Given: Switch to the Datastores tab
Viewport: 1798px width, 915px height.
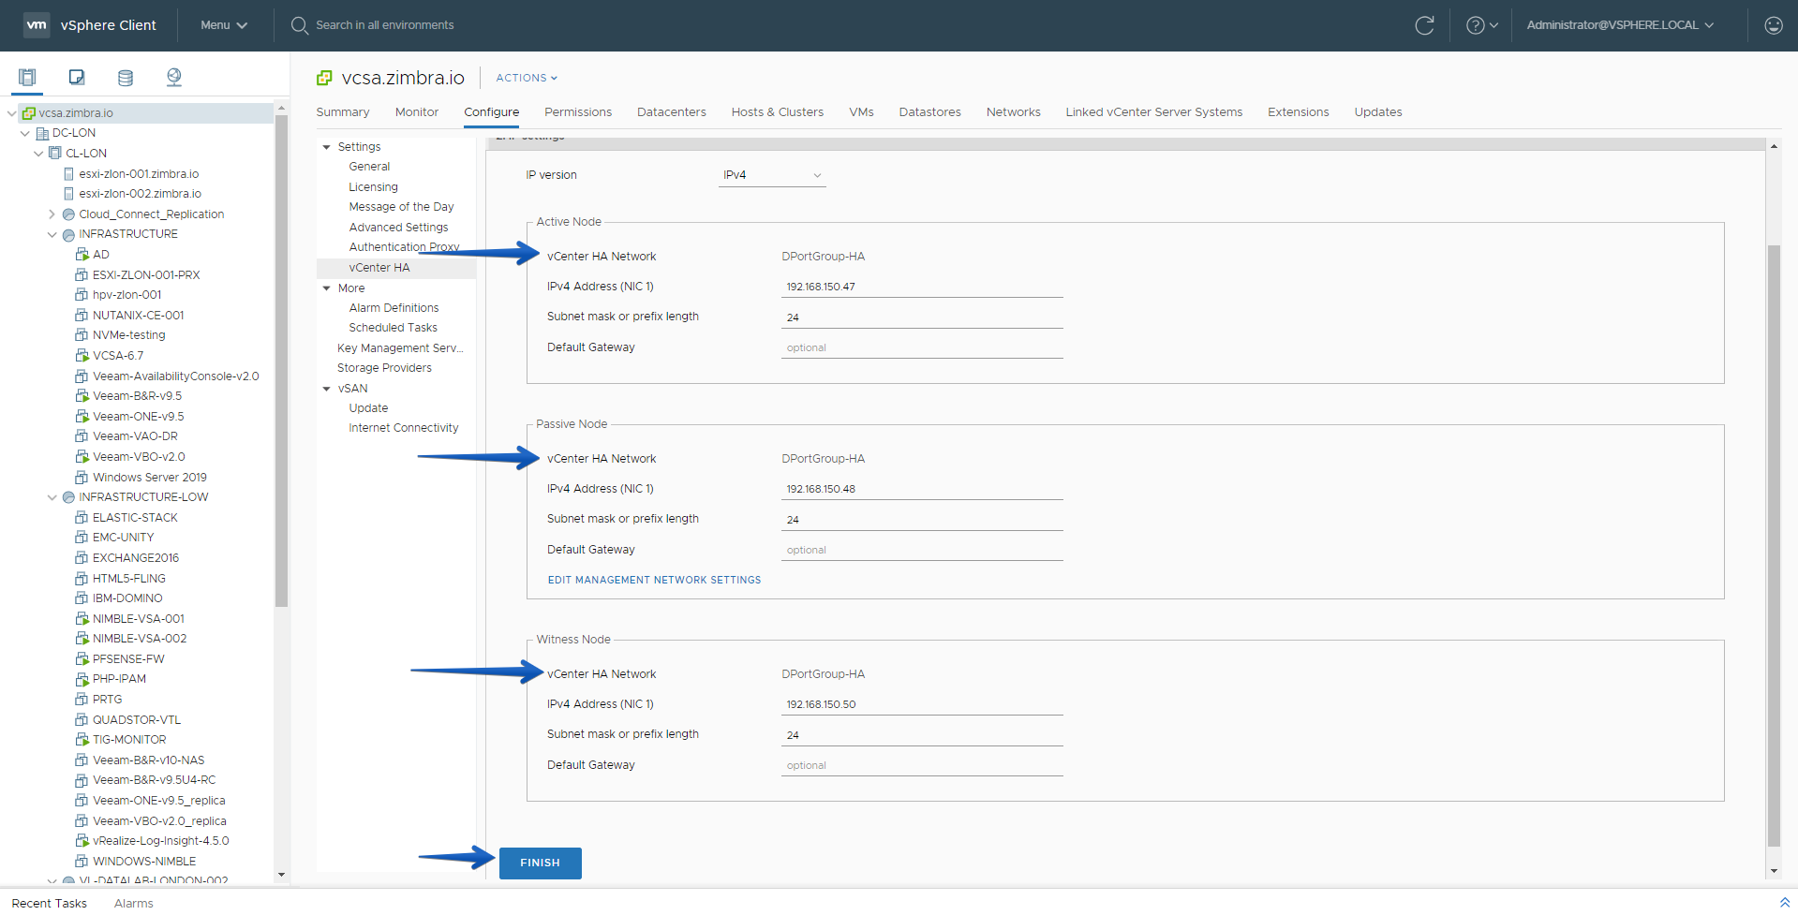Looking at the screenshot, I should (x=929, y=112).
